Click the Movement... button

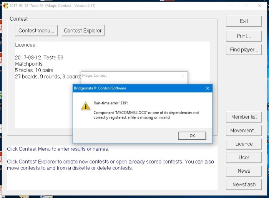(244, 130)
